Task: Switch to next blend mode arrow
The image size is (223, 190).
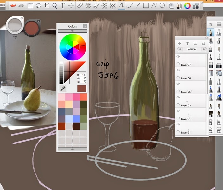Action: tap(204, 49)
